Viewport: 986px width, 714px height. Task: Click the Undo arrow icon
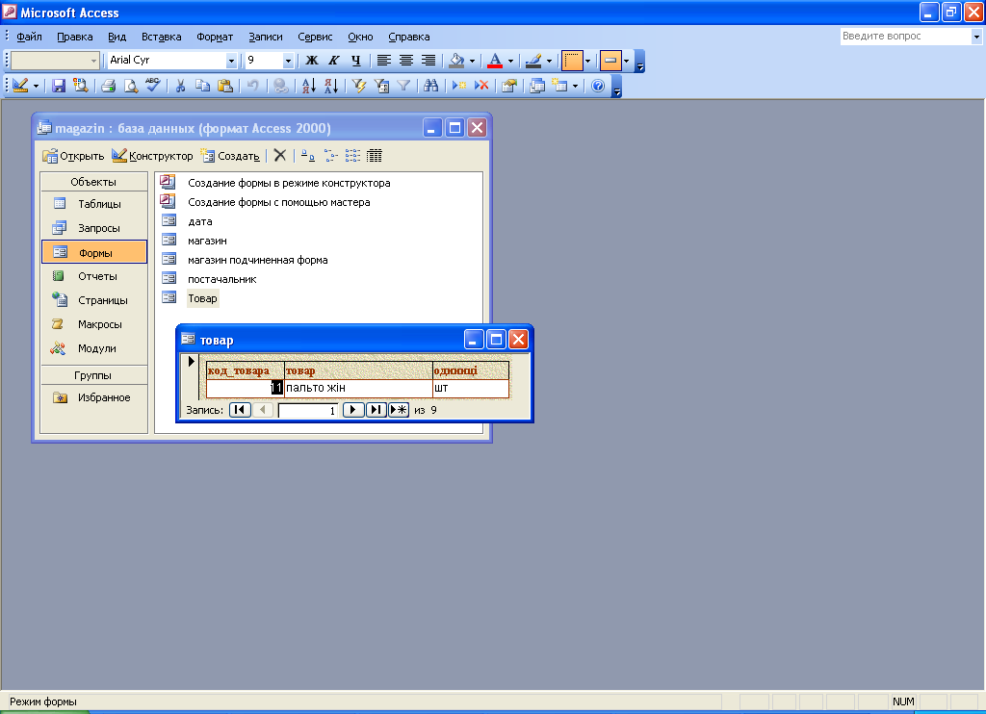click(253, 86)
